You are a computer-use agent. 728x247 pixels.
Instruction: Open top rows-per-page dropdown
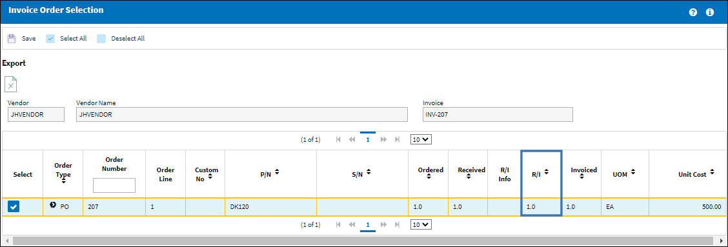(x=421, y=139)
